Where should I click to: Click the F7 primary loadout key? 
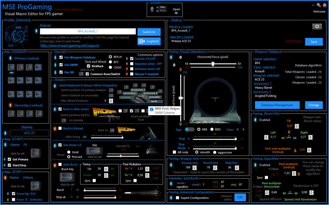[20, 67]
